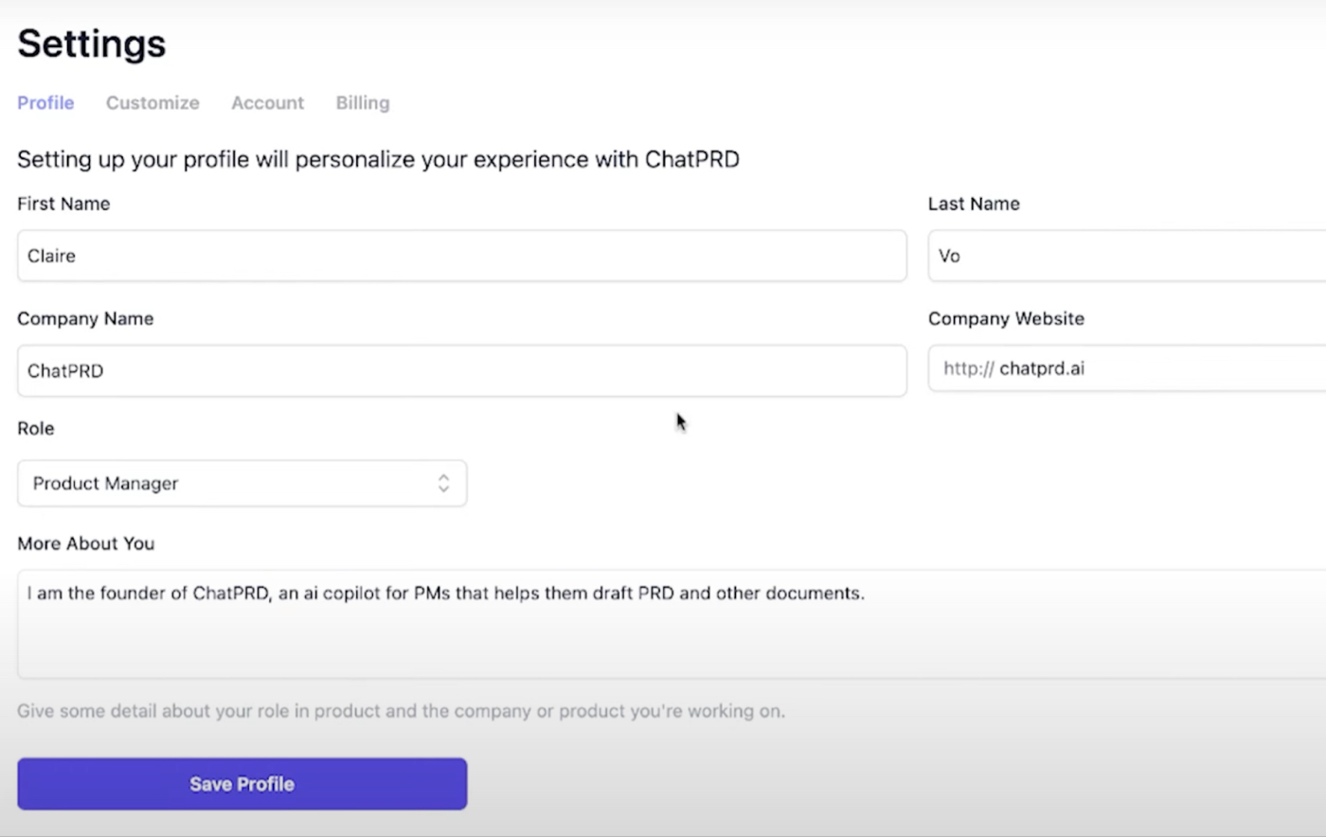Click the Last Name label
This screenshot has width=1326, height=837.
[974, 204]
